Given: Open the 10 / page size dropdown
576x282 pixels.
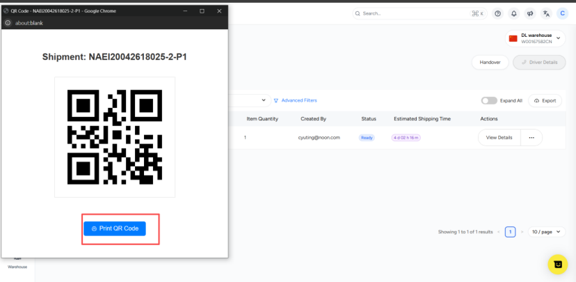Looking at the screenshot, I should click(x=547, y=232).
